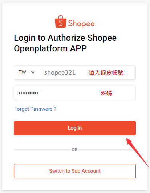Click the orange Shopee wordmark text
Screen dimensions: 150x193
[81, 24]
